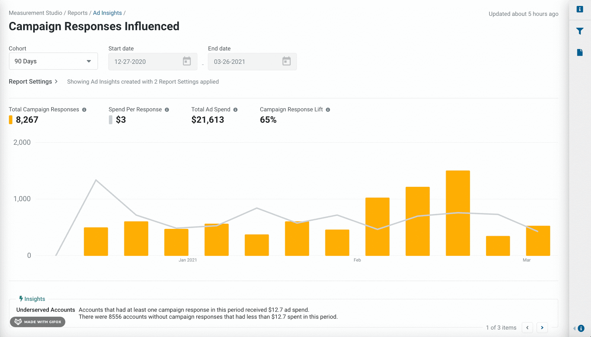591x337 pixels.
Task: Click the Insights lightning bolt icon
Action: tap(21, 299)
